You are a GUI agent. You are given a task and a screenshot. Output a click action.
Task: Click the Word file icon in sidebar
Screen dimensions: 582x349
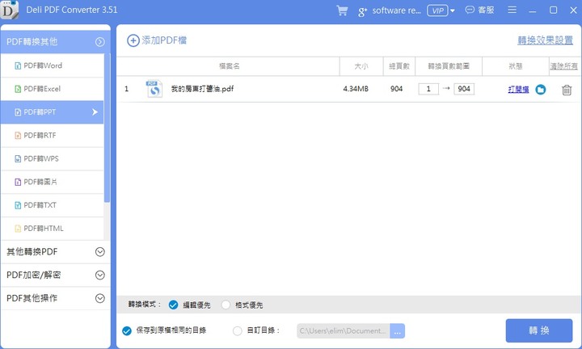[x=18, y=66]
